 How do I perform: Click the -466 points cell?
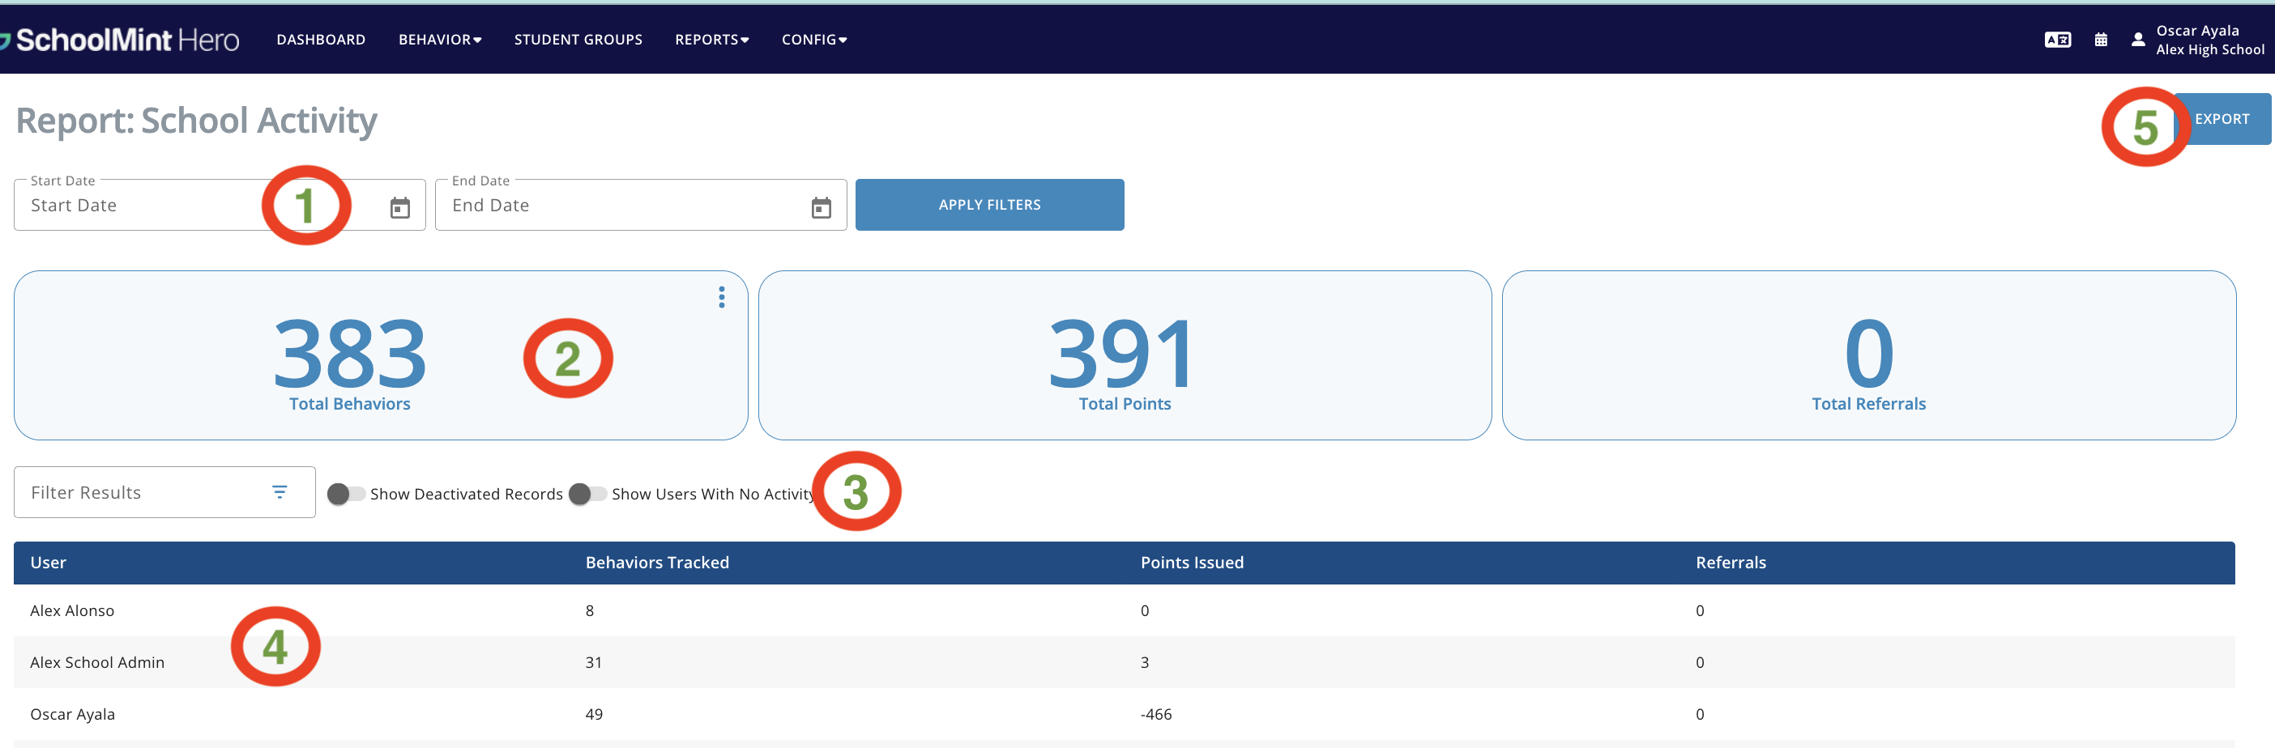(x=1156, y=715)
